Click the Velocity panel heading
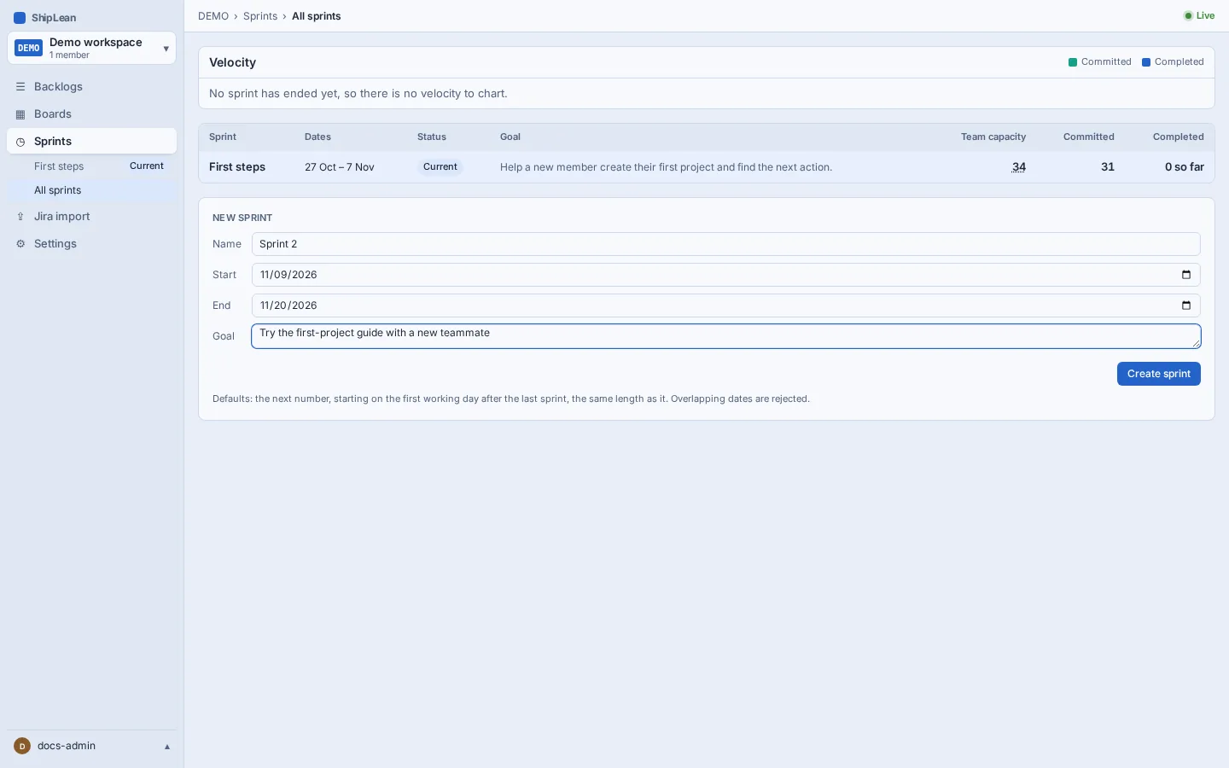The image size is (1229, 768). 233,62
